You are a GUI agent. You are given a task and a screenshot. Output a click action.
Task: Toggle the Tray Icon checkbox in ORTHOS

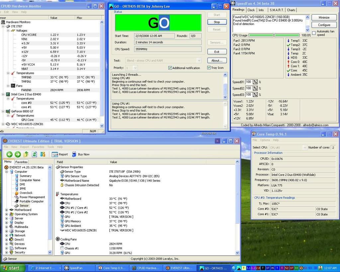click(x=209, y=68)
